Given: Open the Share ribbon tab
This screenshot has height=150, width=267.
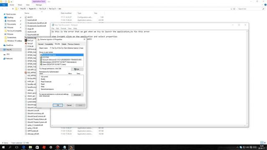Looking at the screenshot, I should (x=20, y=5).
